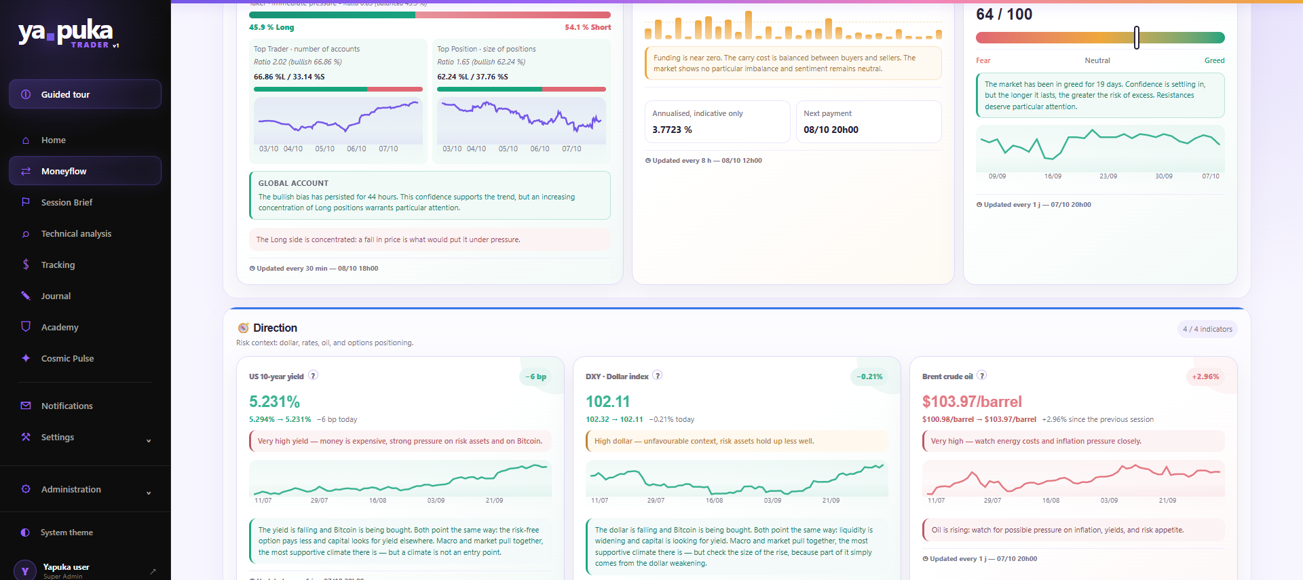
Task: Click the Fear and Greed gauge marker
Action: (x=1136, y=37)
